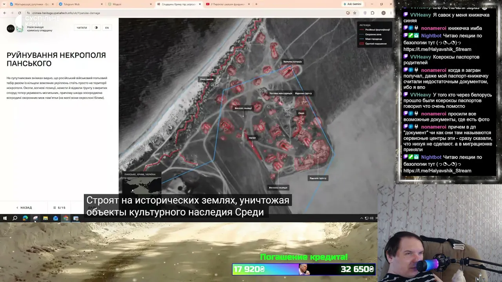Open a new browser tab
The width and height of the screenshot is (502, 282).
coord(256,4)
